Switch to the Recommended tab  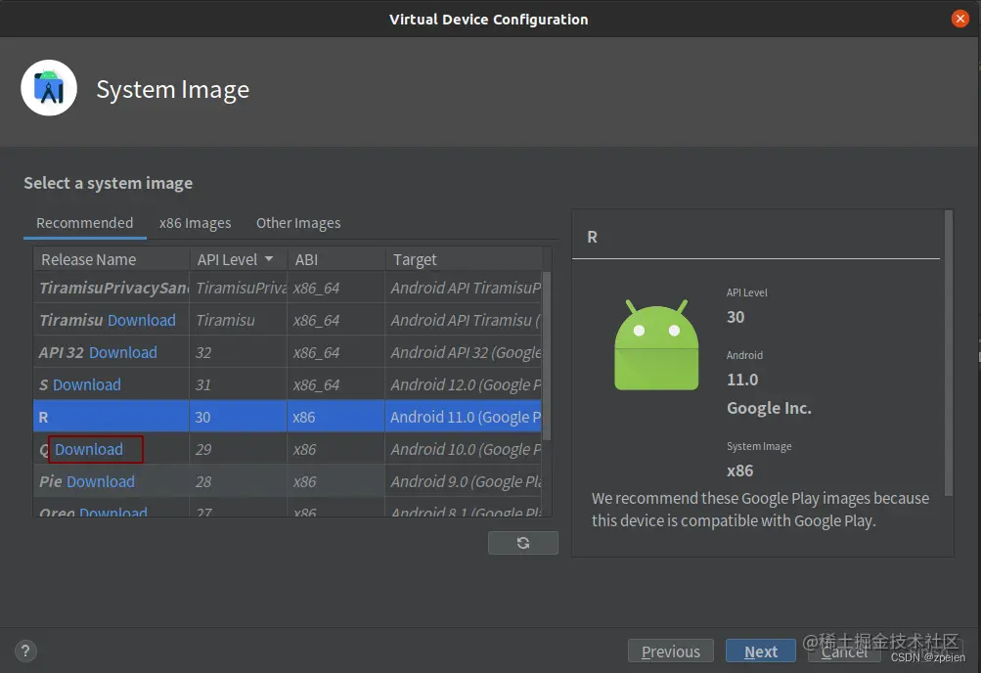84,223
